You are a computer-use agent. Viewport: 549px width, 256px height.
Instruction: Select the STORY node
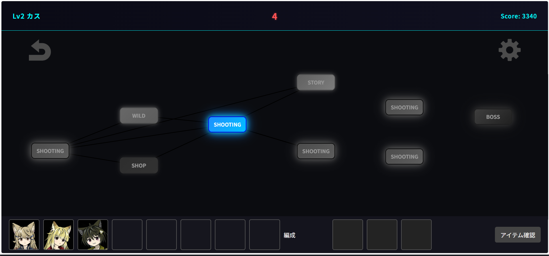click(316, 82)
